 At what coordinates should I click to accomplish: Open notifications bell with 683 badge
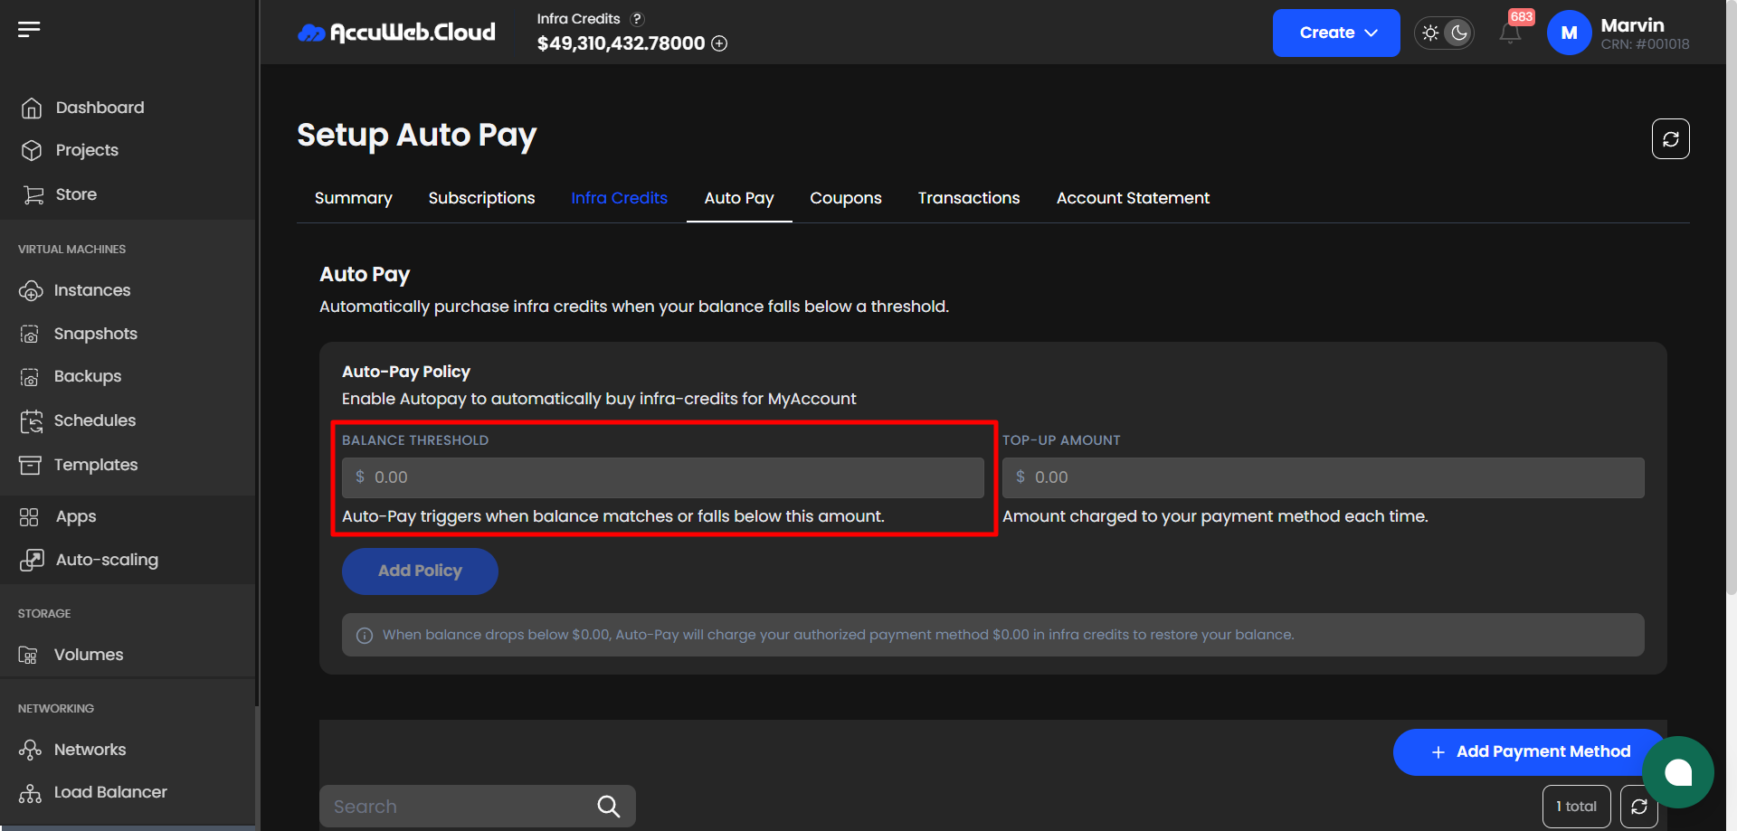point(1510,33)
